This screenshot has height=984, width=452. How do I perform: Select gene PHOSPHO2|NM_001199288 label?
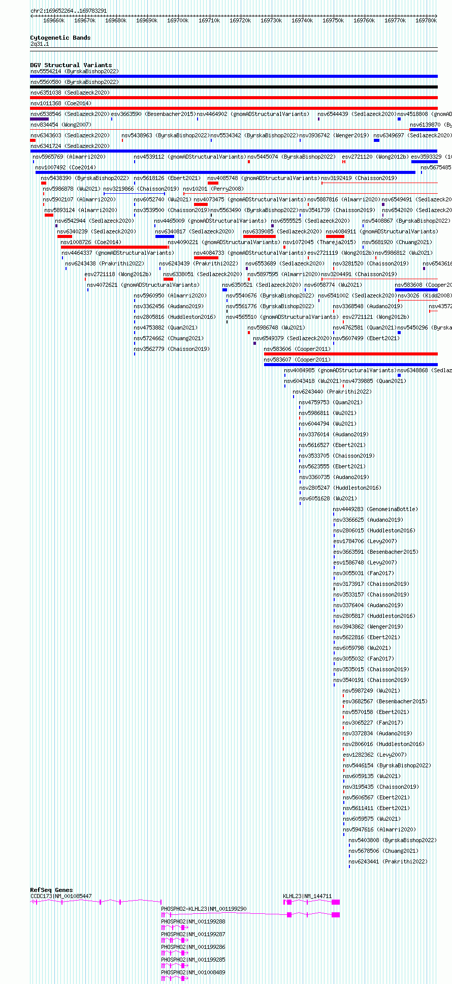point(193,921)
